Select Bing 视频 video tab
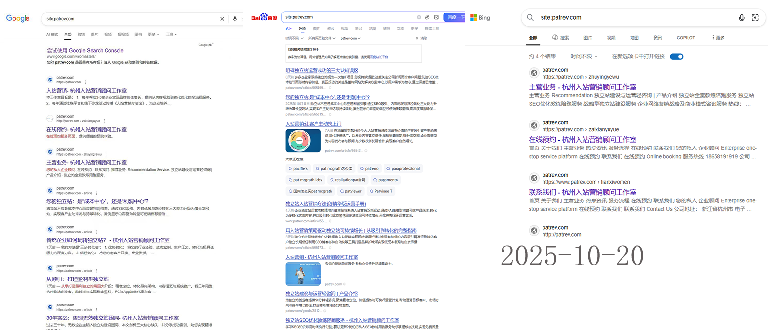Image resolution: width=768 pixels, height=331 pixels. (611, 38)
